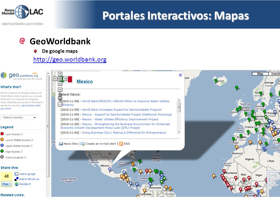This screenshot has width=280, height=210.
Task: Click the orange pin in Morocco
Action: click(237, 147)
